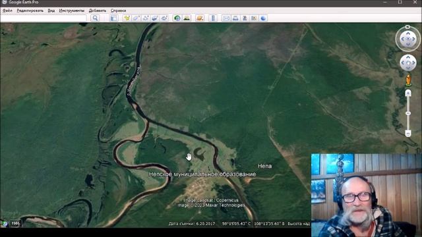Toggle sunlight across landscape icon

[187, 18]
